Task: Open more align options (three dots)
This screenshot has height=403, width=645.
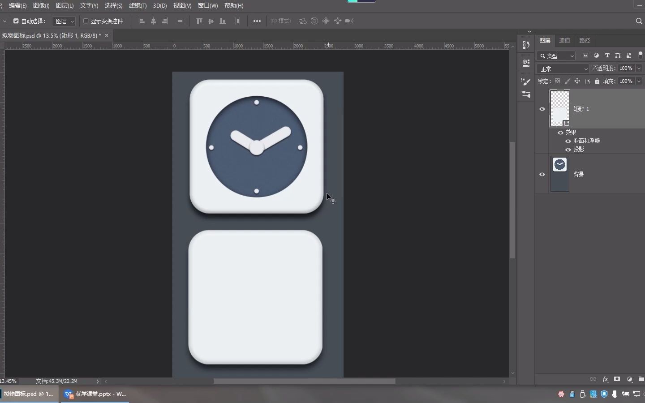Action: pos(257,21)
